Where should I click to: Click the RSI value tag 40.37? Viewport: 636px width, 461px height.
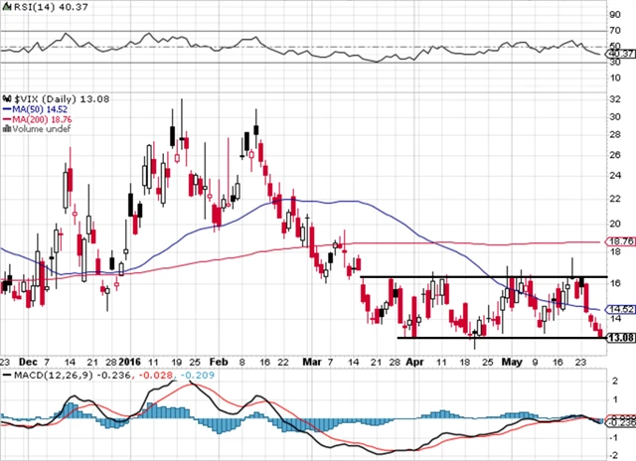pos(620,53)
